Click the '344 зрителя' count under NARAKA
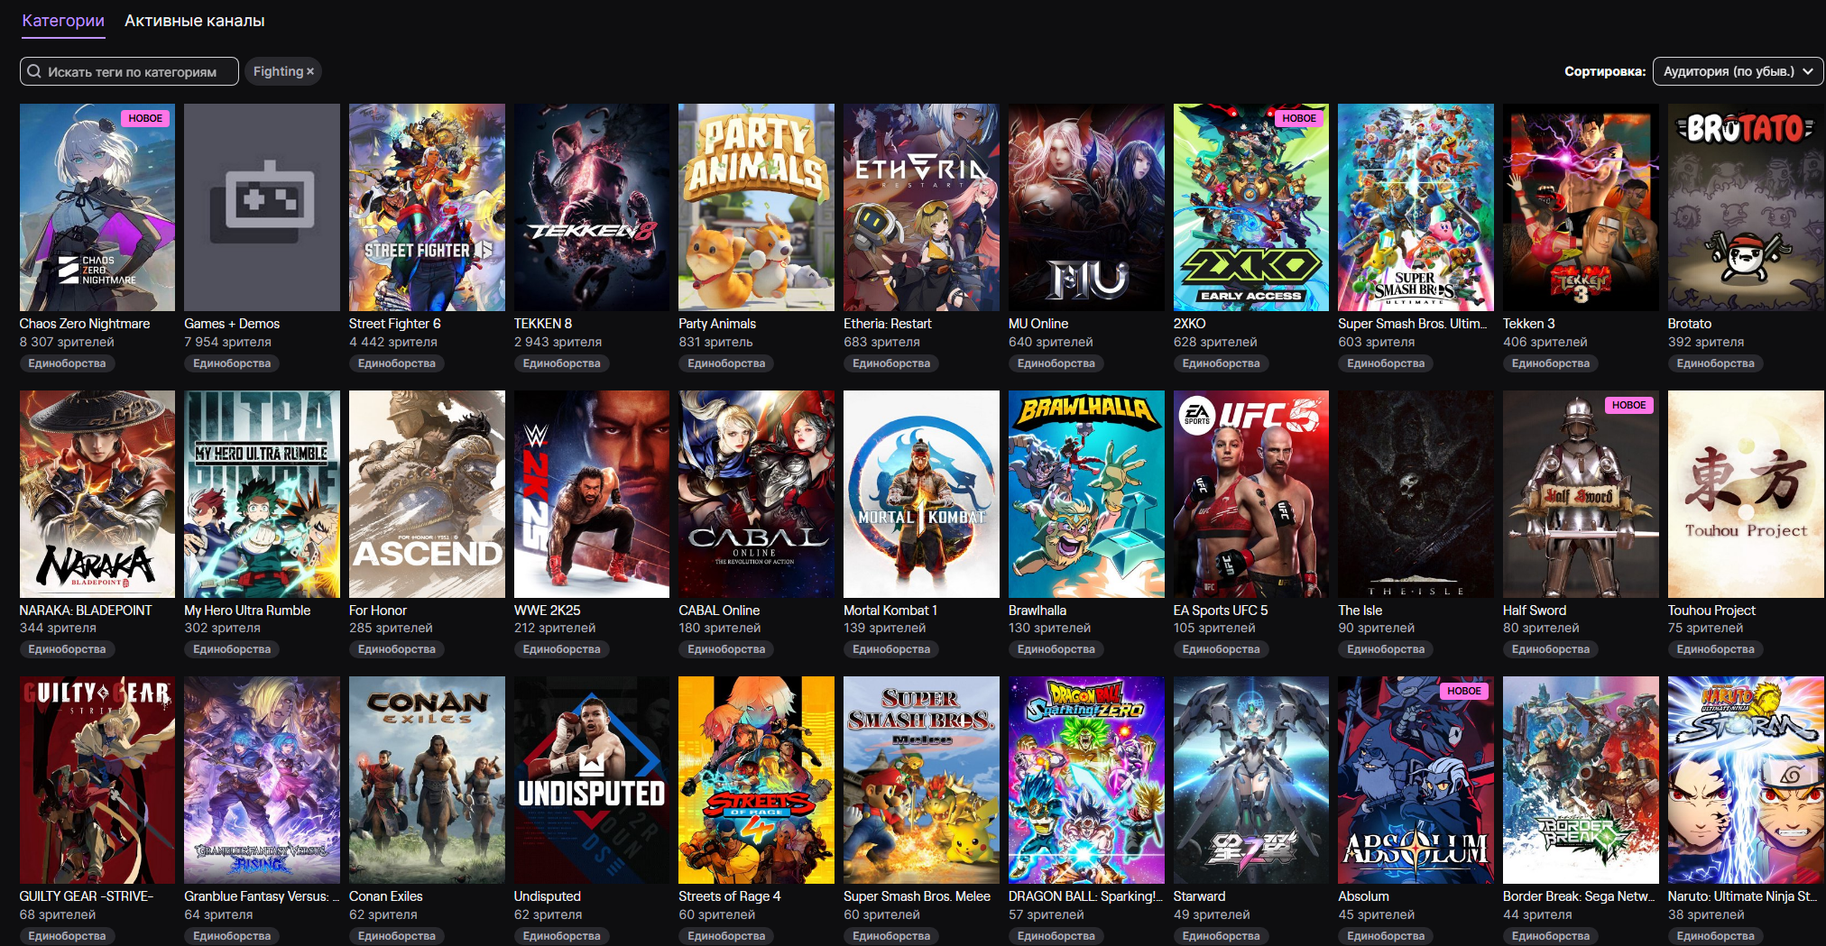Screen dimensions: 1826x946 coord(58,629)
